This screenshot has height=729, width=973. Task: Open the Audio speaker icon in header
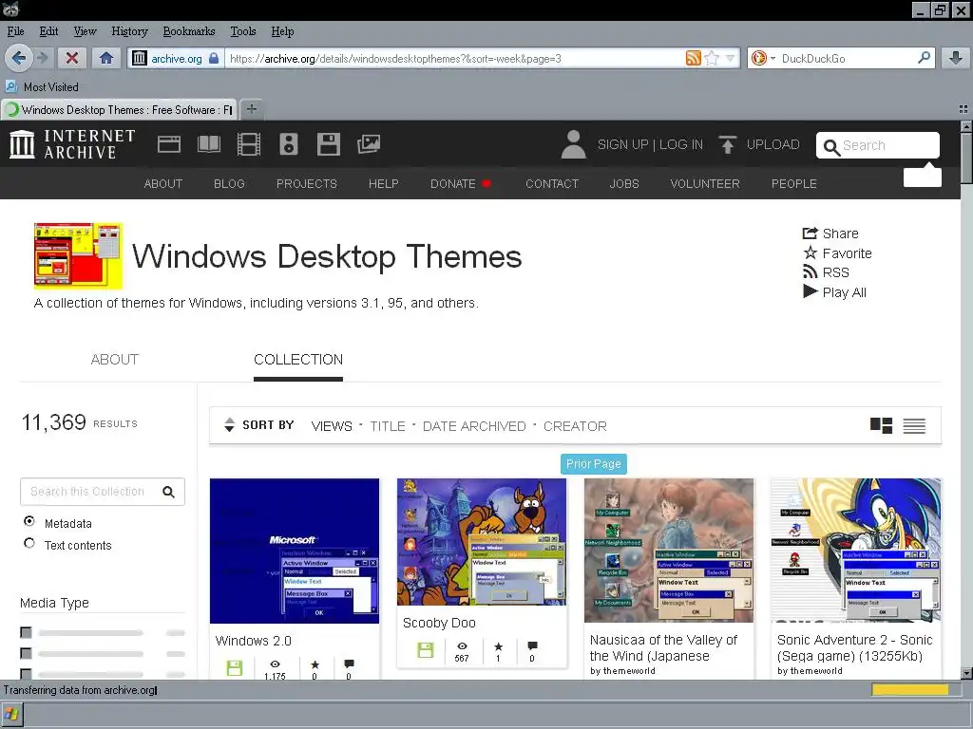289,144
